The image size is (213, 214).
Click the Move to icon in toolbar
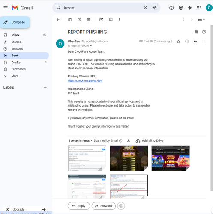coord(111,20)
